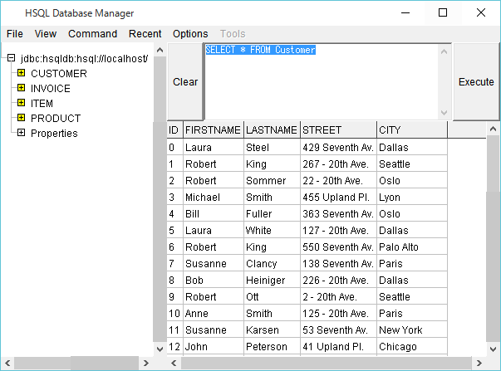Click the 'Steel' last name cell
Viewport: 501px width, 371px height.
tap(272, 147)
